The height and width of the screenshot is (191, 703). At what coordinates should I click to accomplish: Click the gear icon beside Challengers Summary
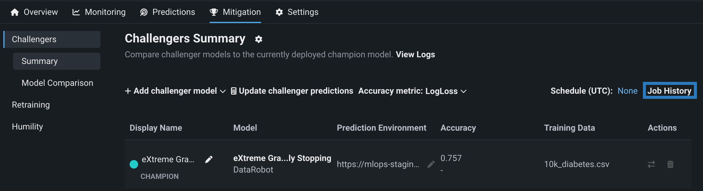(258, 39)
